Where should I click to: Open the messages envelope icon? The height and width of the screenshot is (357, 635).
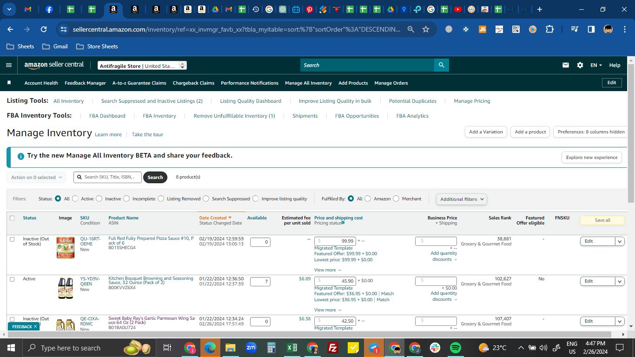(x=566, y=65)
